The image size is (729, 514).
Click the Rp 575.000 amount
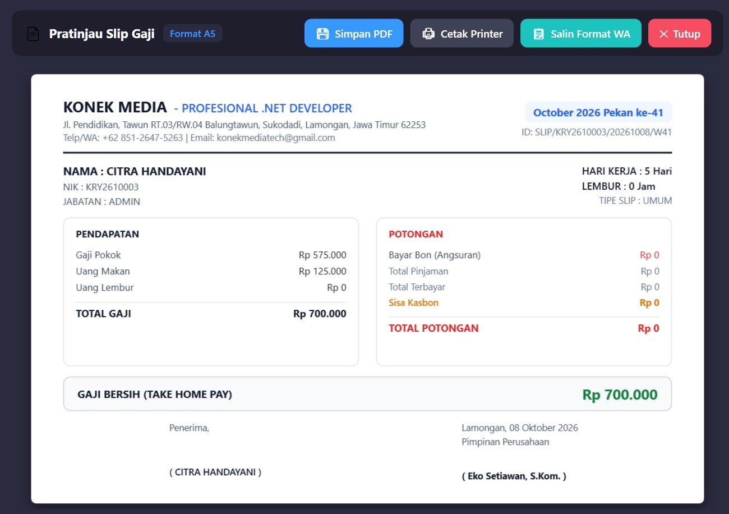(322, 255)
